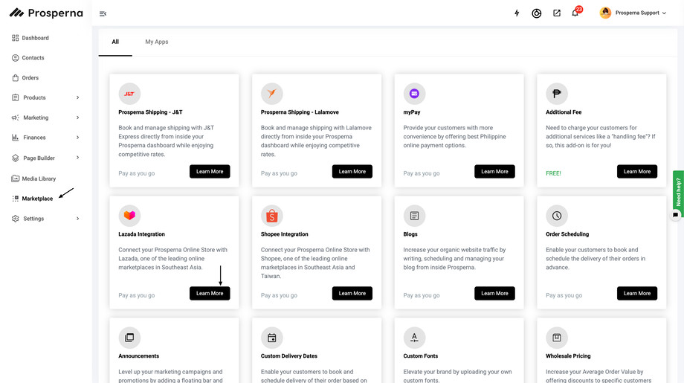Click the external link icon in header
This screenshot has width=684, height=383.
pos(556,13)
